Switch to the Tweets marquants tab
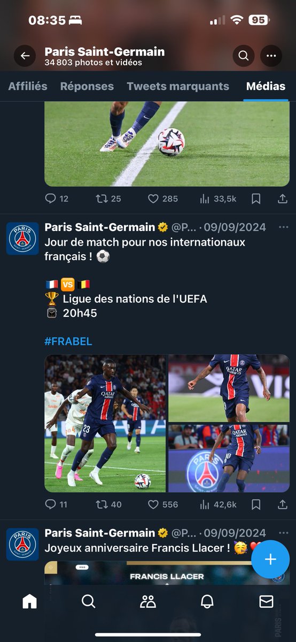296x642 pixels. [x=178, y=86]
